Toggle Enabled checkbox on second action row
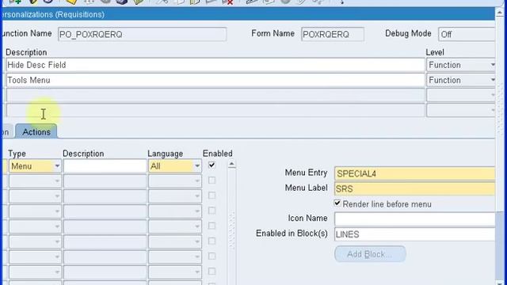507x285 pixels. pos(212,180)
